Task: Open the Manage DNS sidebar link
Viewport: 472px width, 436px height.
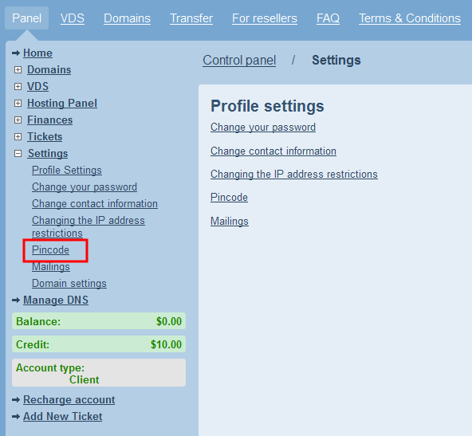Action: (x=56, y=300)
